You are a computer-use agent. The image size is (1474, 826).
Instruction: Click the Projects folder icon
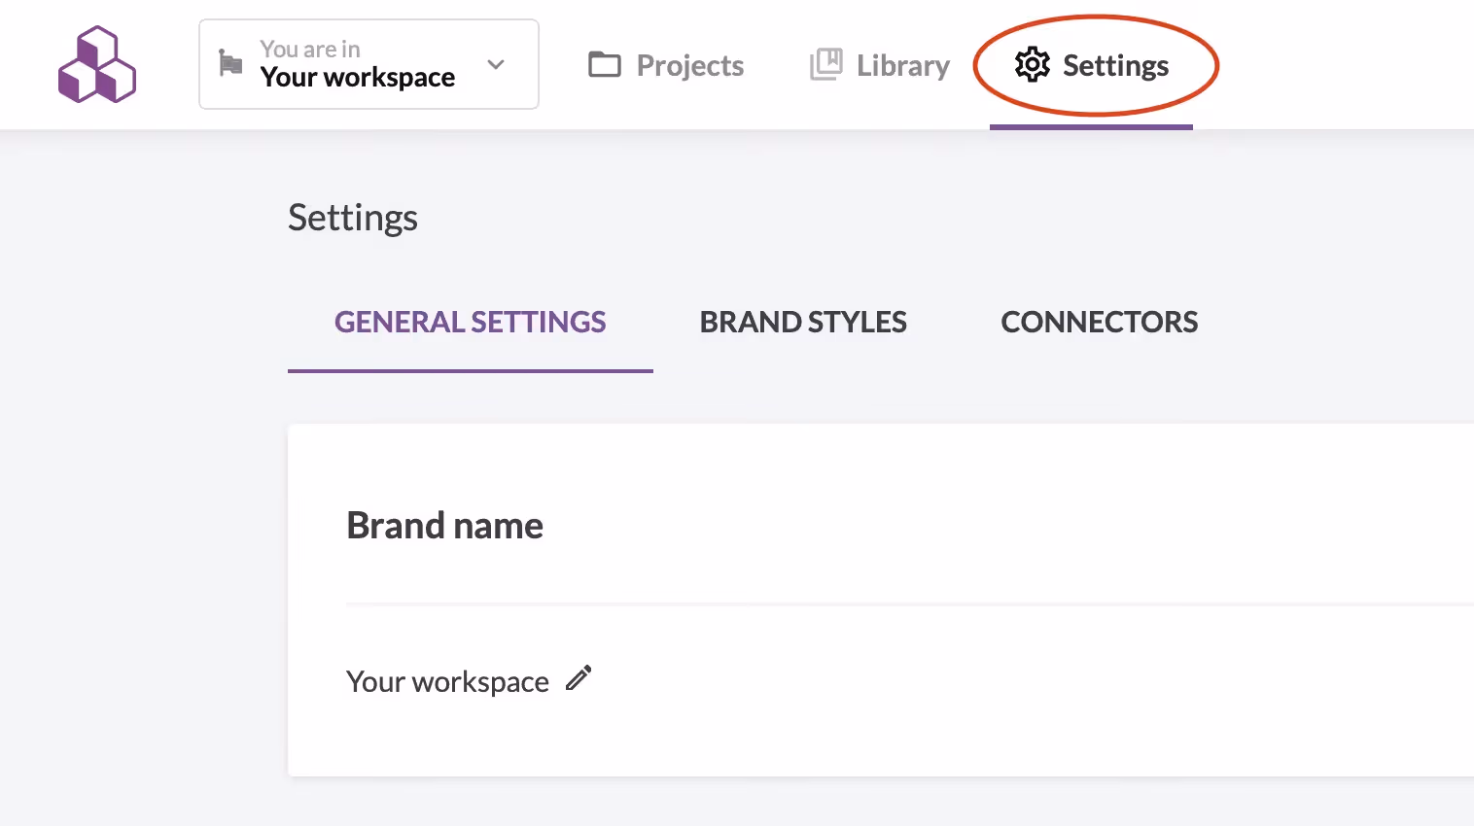[605, 64]
